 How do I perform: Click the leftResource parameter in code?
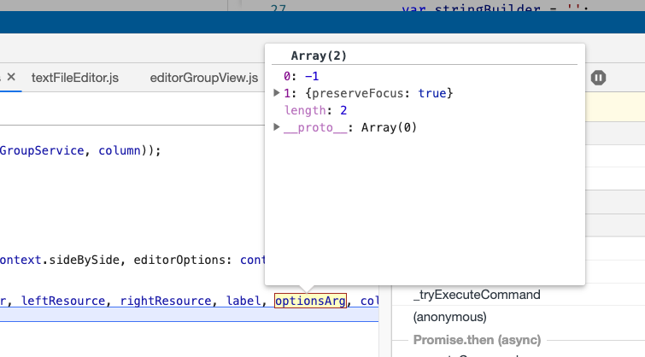pos(63,301)
